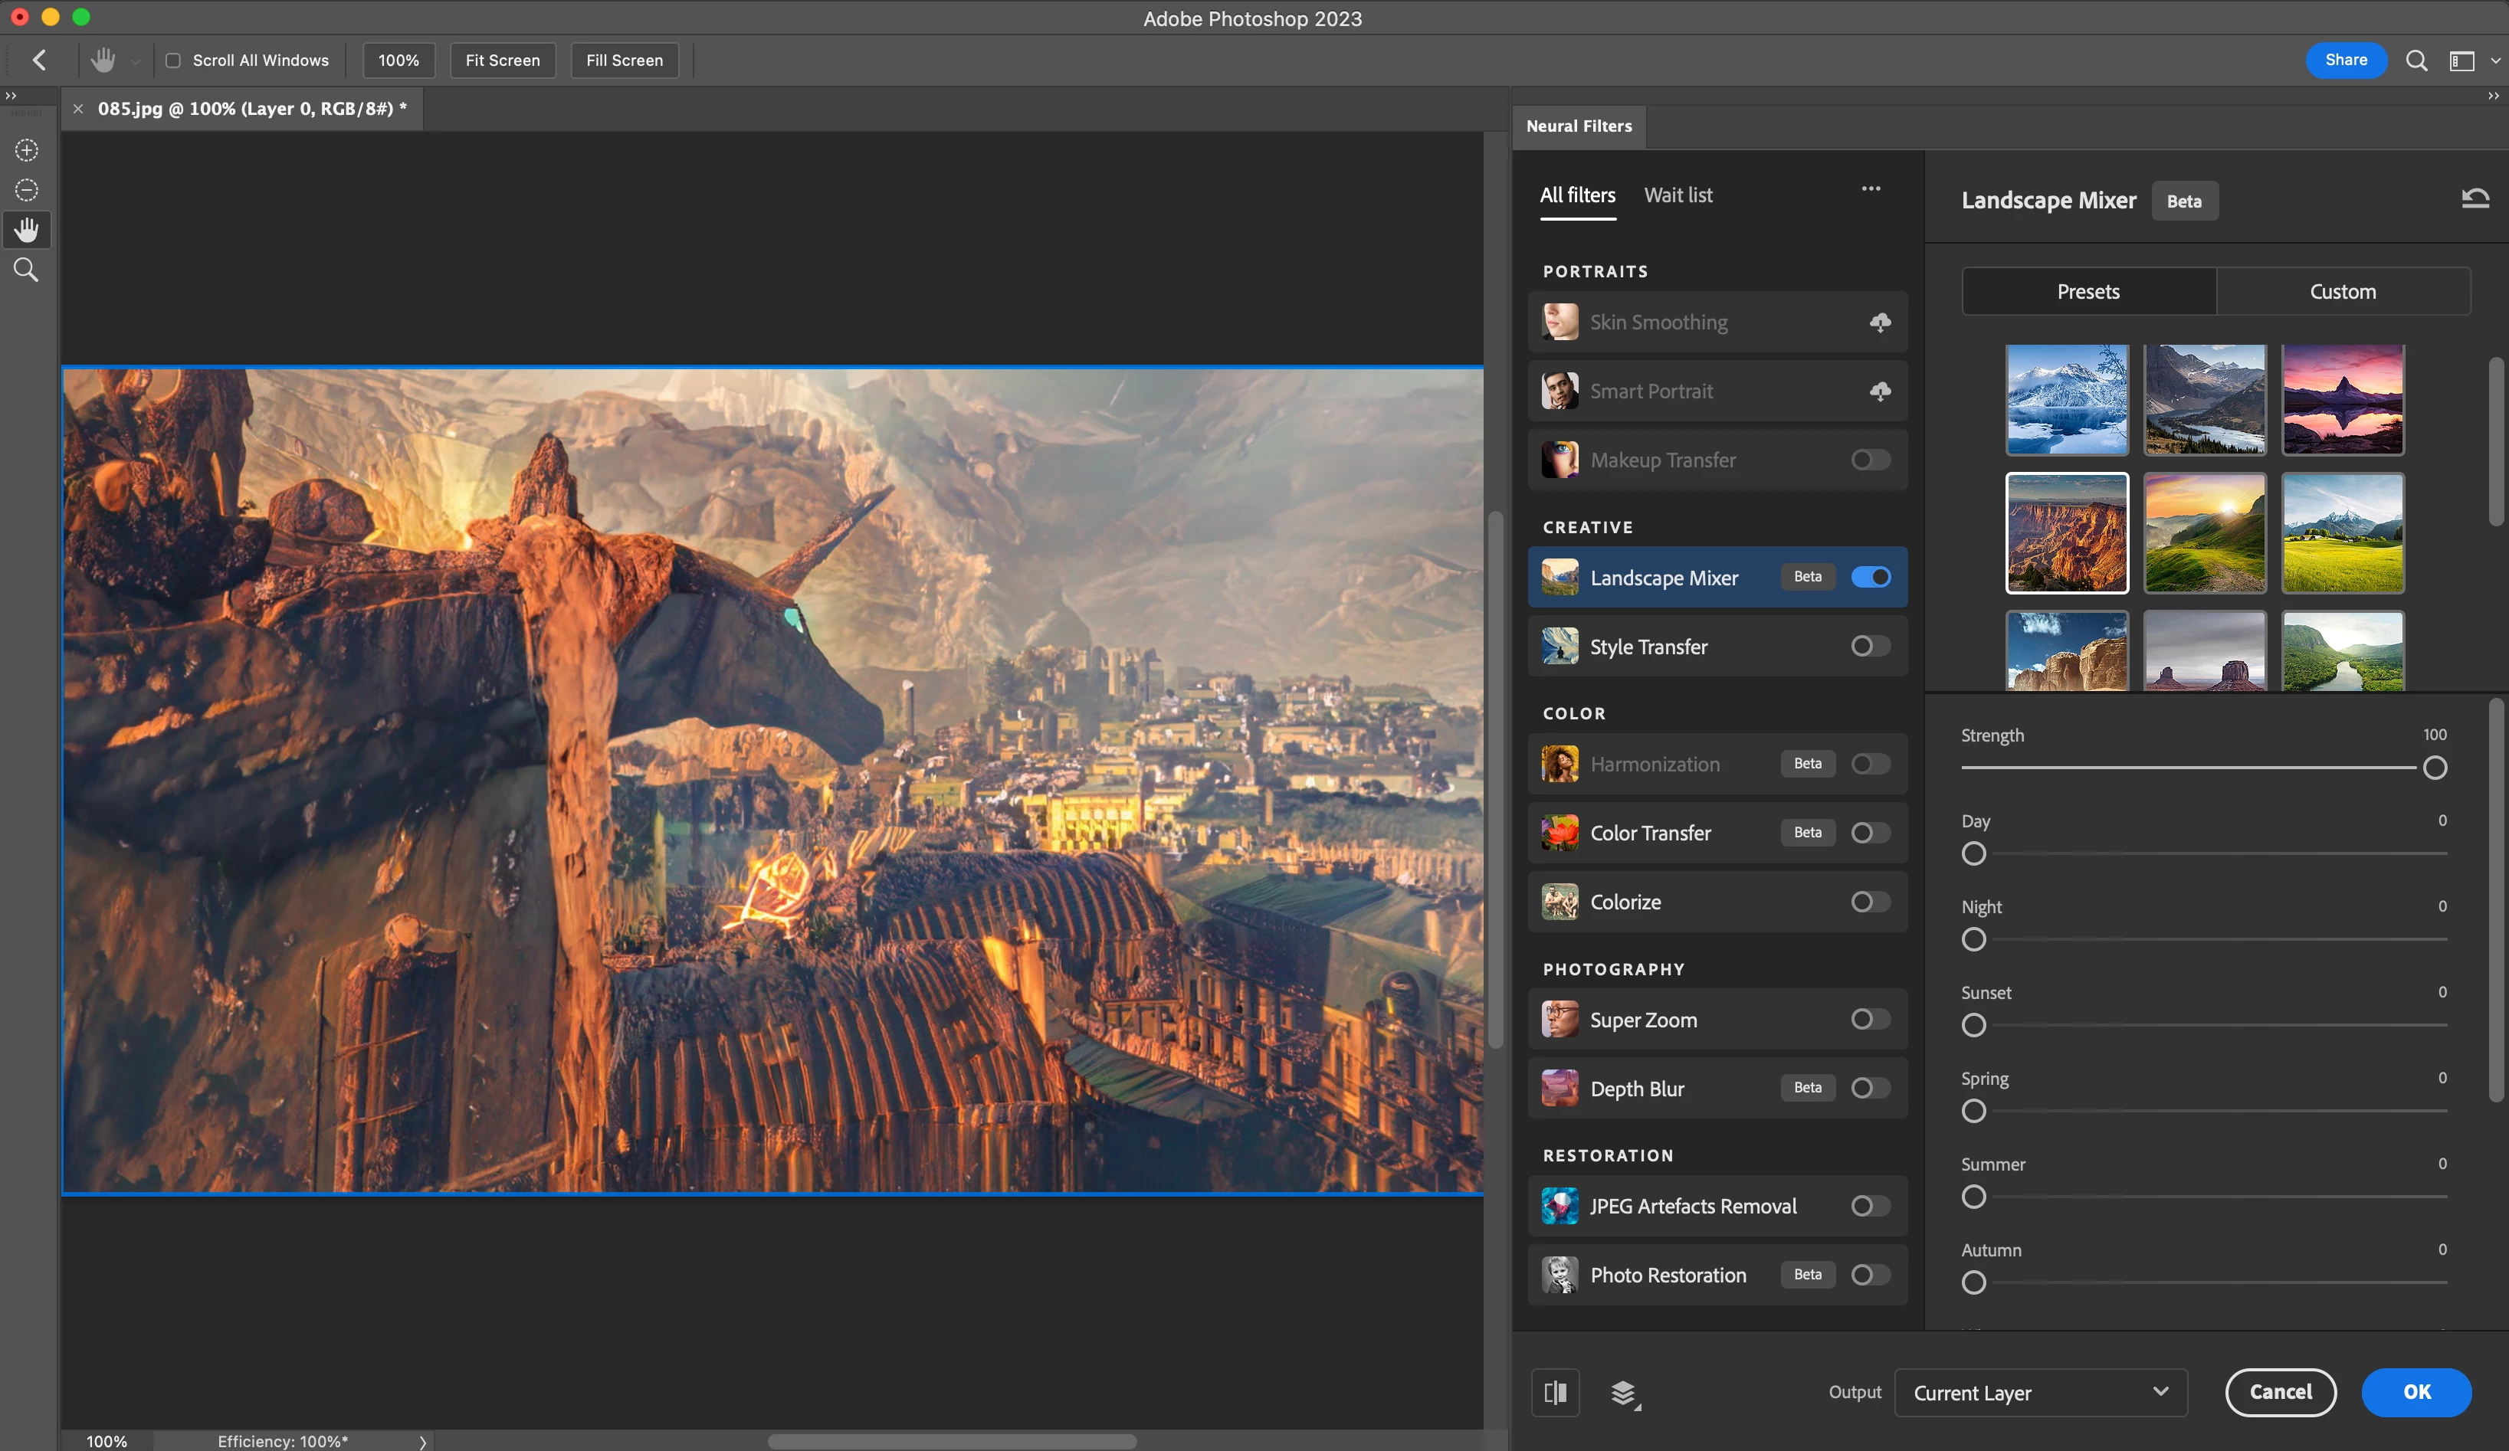Download the Skin Smoothing filter via cloud icon

[1880, 323]
